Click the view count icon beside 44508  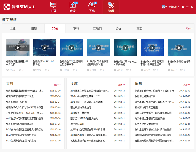pos(61,70)
